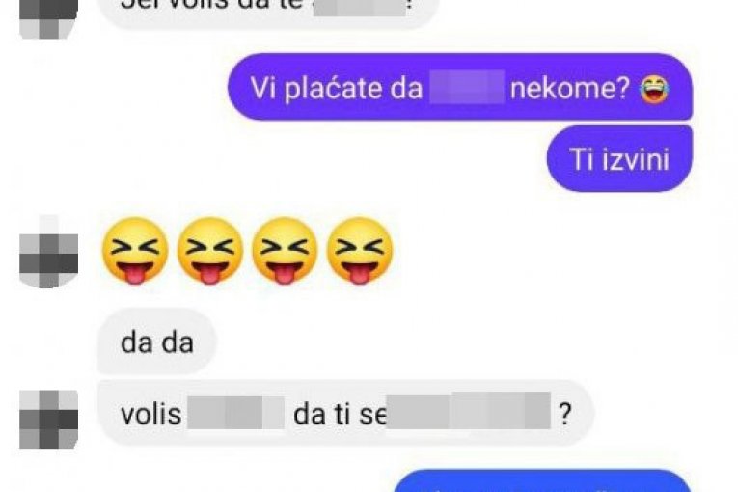Tap the blue message bubble at the bottom
Image resolution: width=738 pixels, height=492 pixels.
click(x=542, y=480)
